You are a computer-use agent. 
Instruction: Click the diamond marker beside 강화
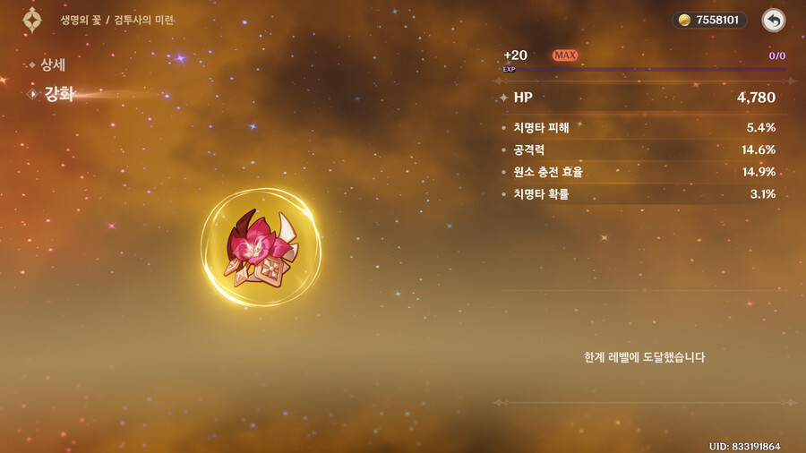tap(32, 94)
